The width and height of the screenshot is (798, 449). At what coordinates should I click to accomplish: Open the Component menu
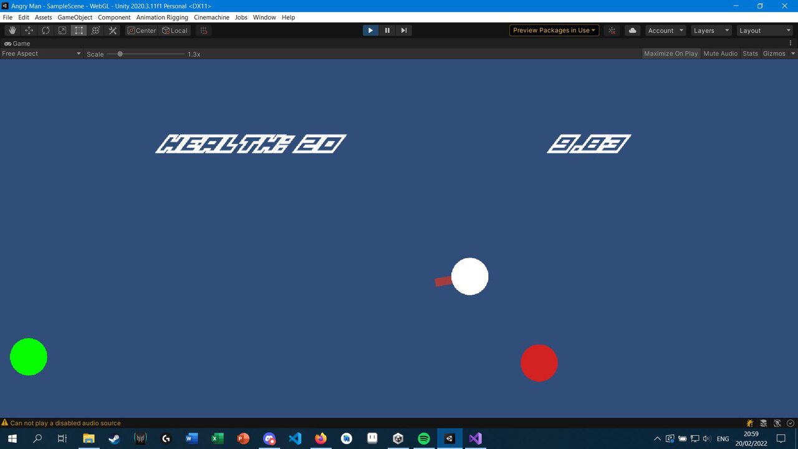tap(114, 17)
